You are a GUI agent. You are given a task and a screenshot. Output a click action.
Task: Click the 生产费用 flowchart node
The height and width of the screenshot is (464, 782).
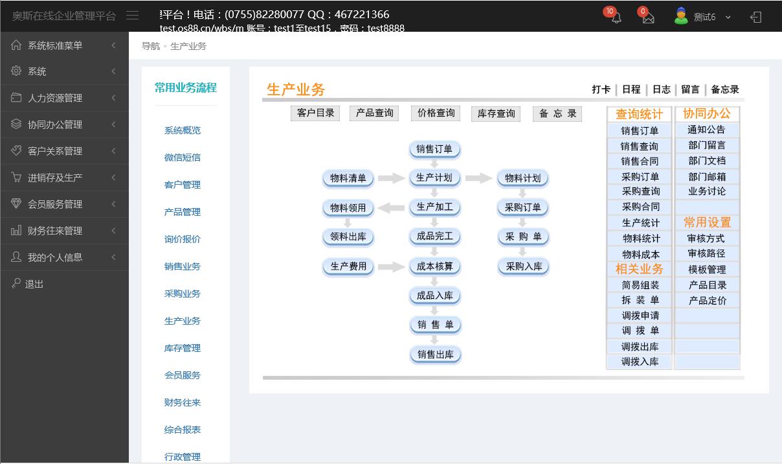point(349,266)
